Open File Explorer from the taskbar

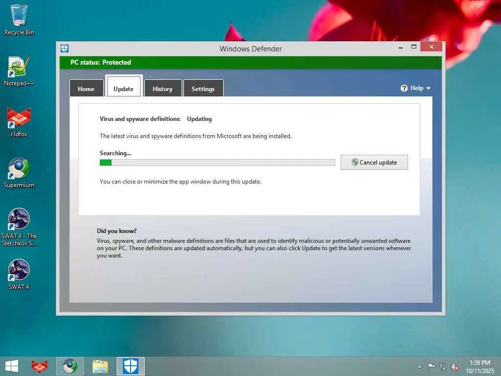click(x=100, y=366)
